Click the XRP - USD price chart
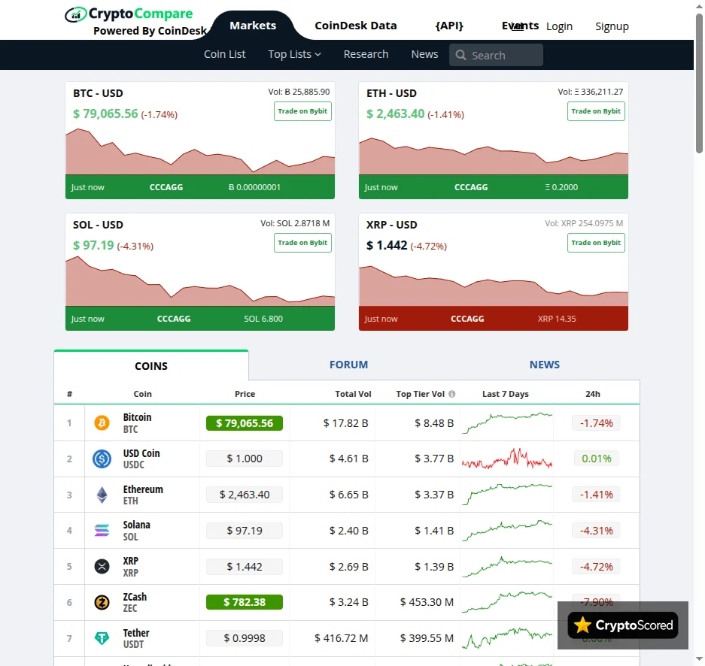This screenshot has height=666, width=705. pos(494,286)
